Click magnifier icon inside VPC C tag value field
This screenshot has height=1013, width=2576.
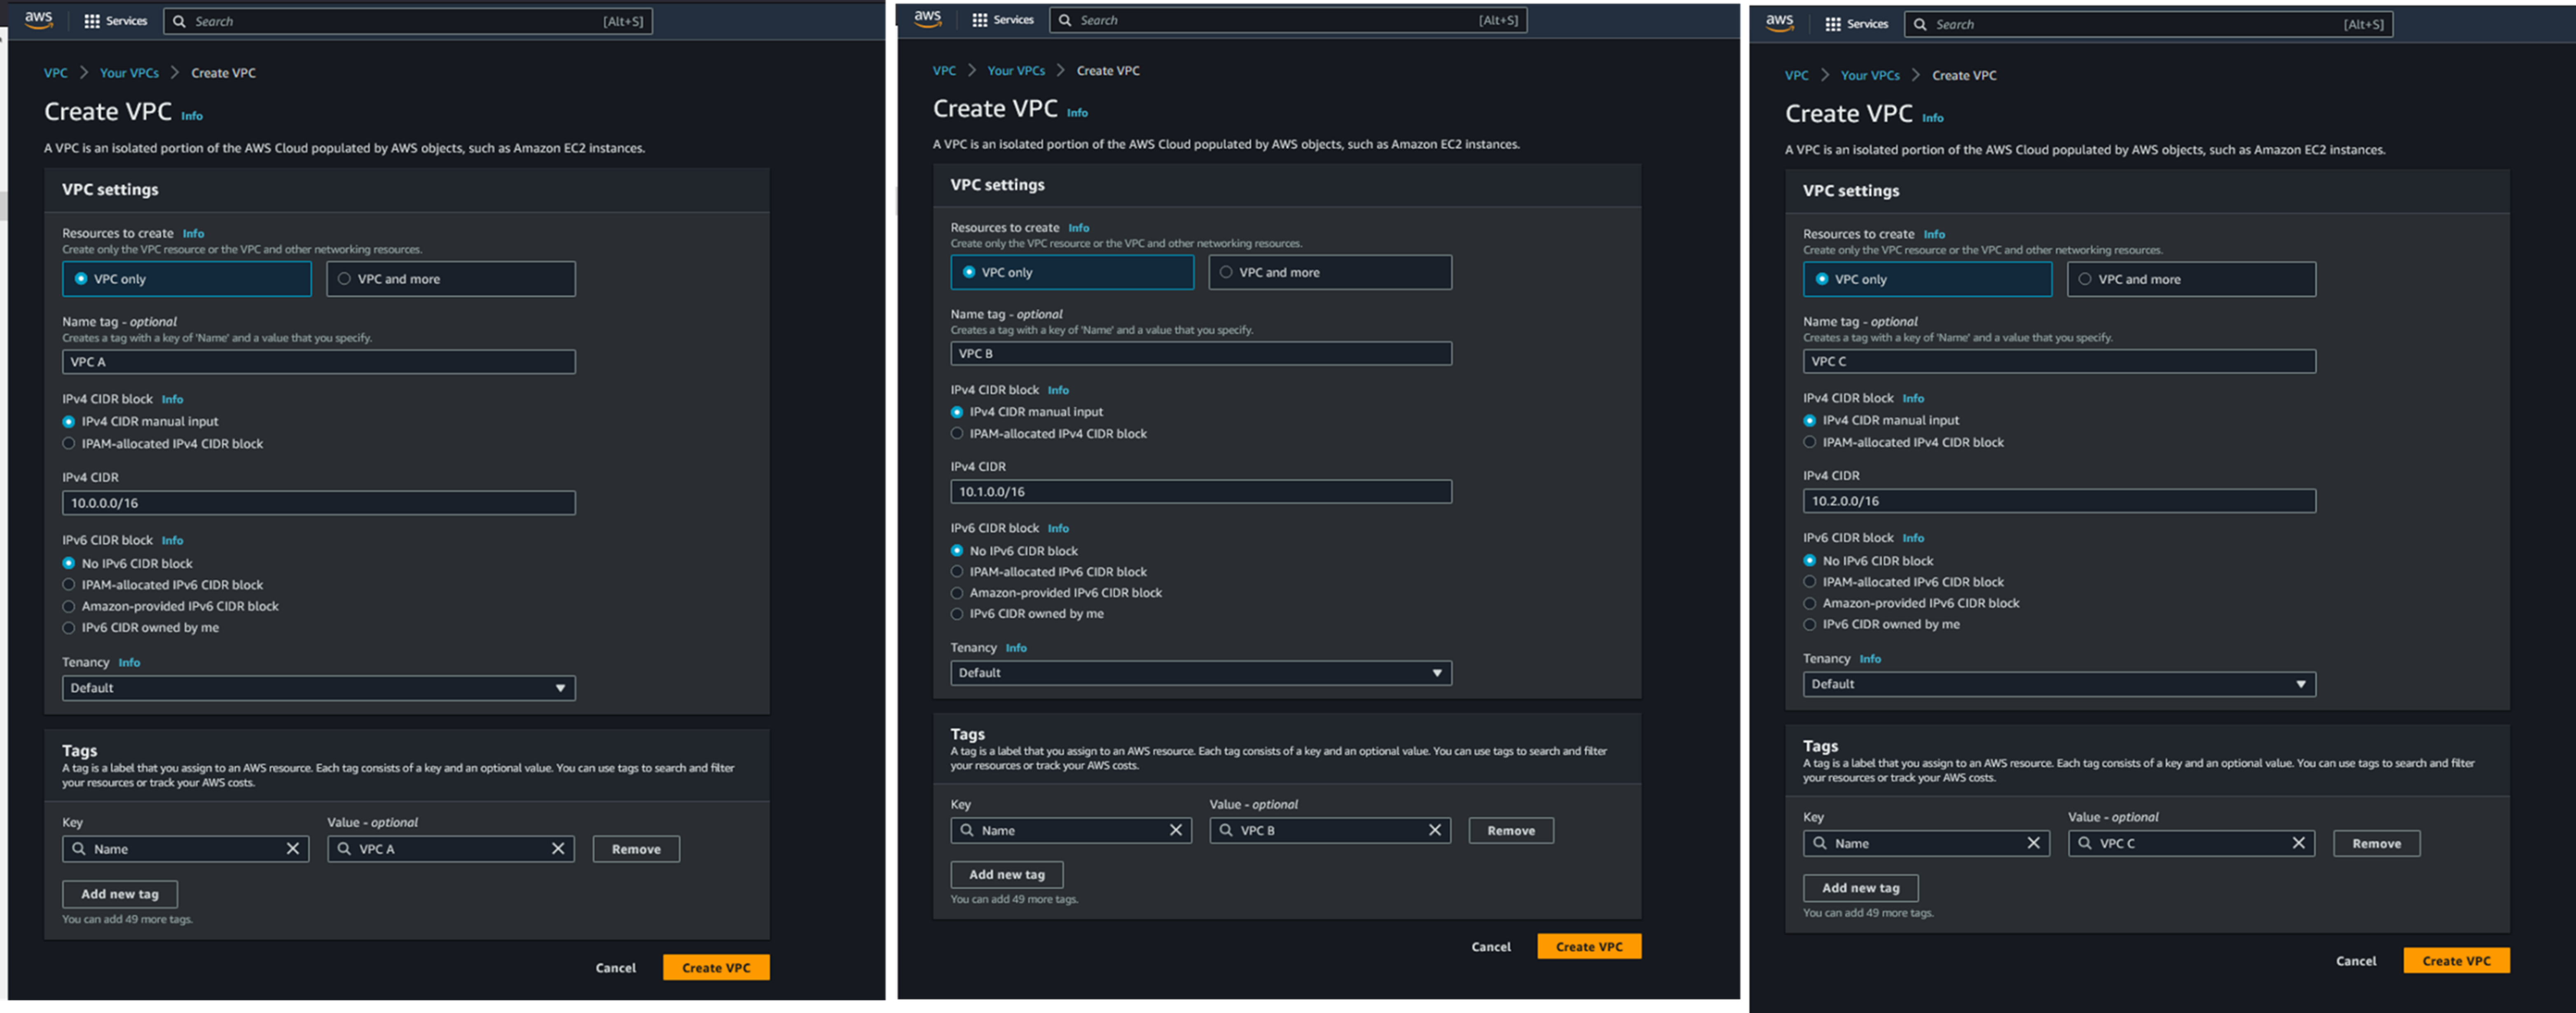click(x=2084, y=843)
